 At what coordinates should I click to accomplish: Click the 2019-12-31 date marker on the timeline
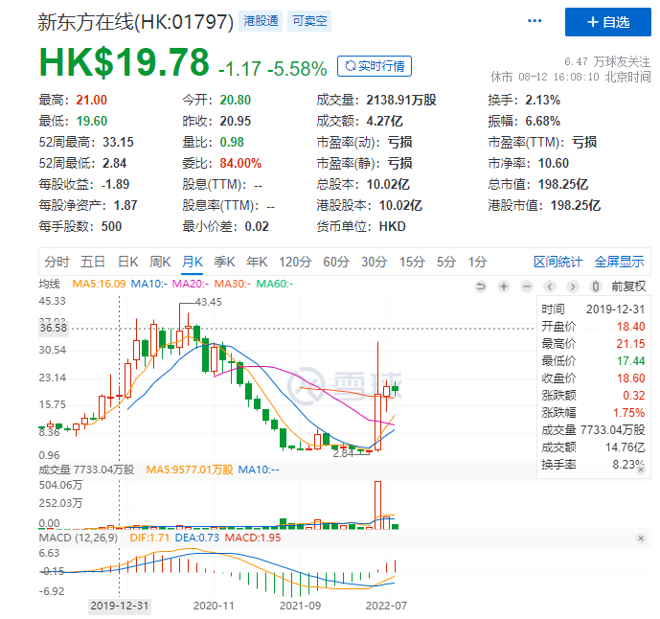(119, 606)
